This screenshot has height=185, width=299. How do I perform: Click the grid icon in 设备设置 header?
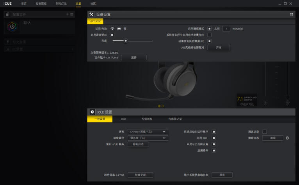click(291, 14)
